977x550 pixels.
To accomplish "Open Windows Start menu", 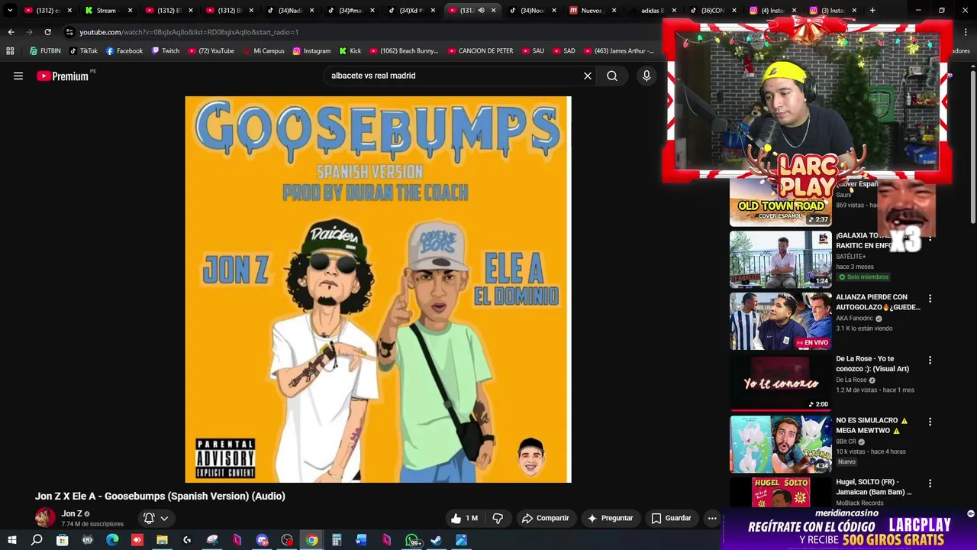I will (11, 540).
